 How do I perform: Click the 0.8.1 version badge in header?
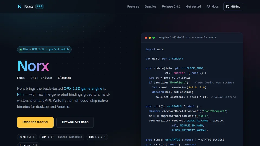click(40, 6)
